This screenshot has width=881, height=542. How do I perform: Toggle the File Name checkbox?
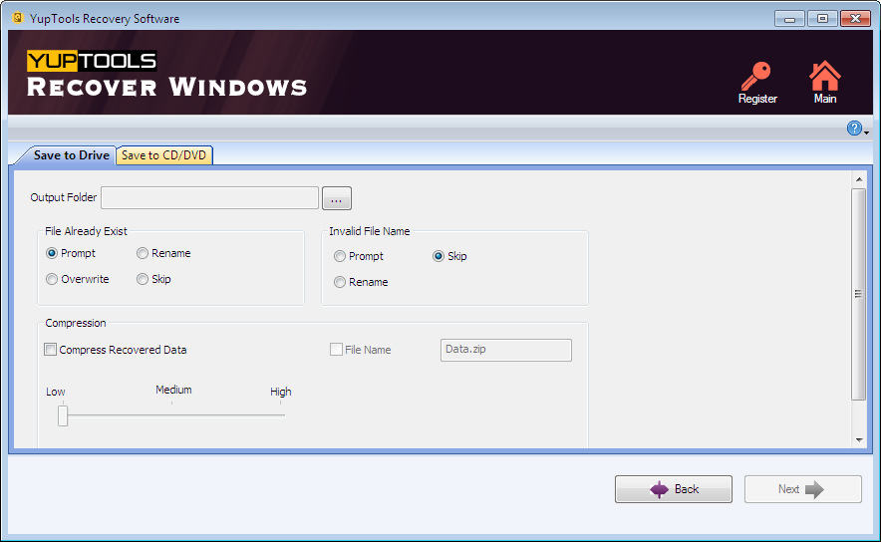tap(336, 350)
